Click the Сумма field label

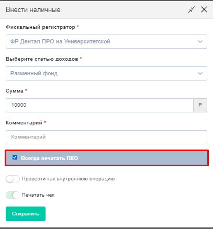click(15, 91)
